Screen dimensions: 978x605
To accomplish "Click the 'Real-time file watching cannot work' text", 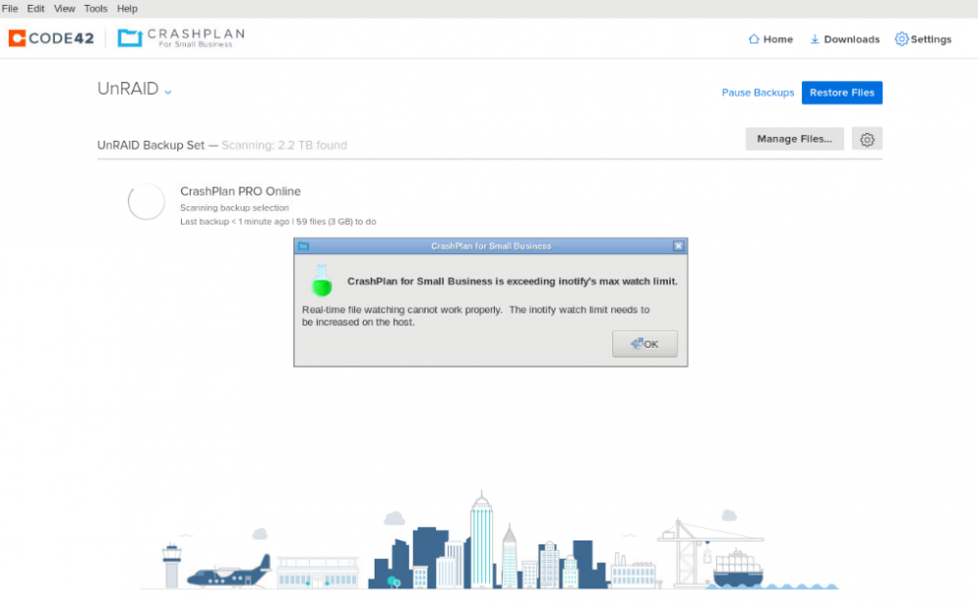I will click(x=402, y=310).
